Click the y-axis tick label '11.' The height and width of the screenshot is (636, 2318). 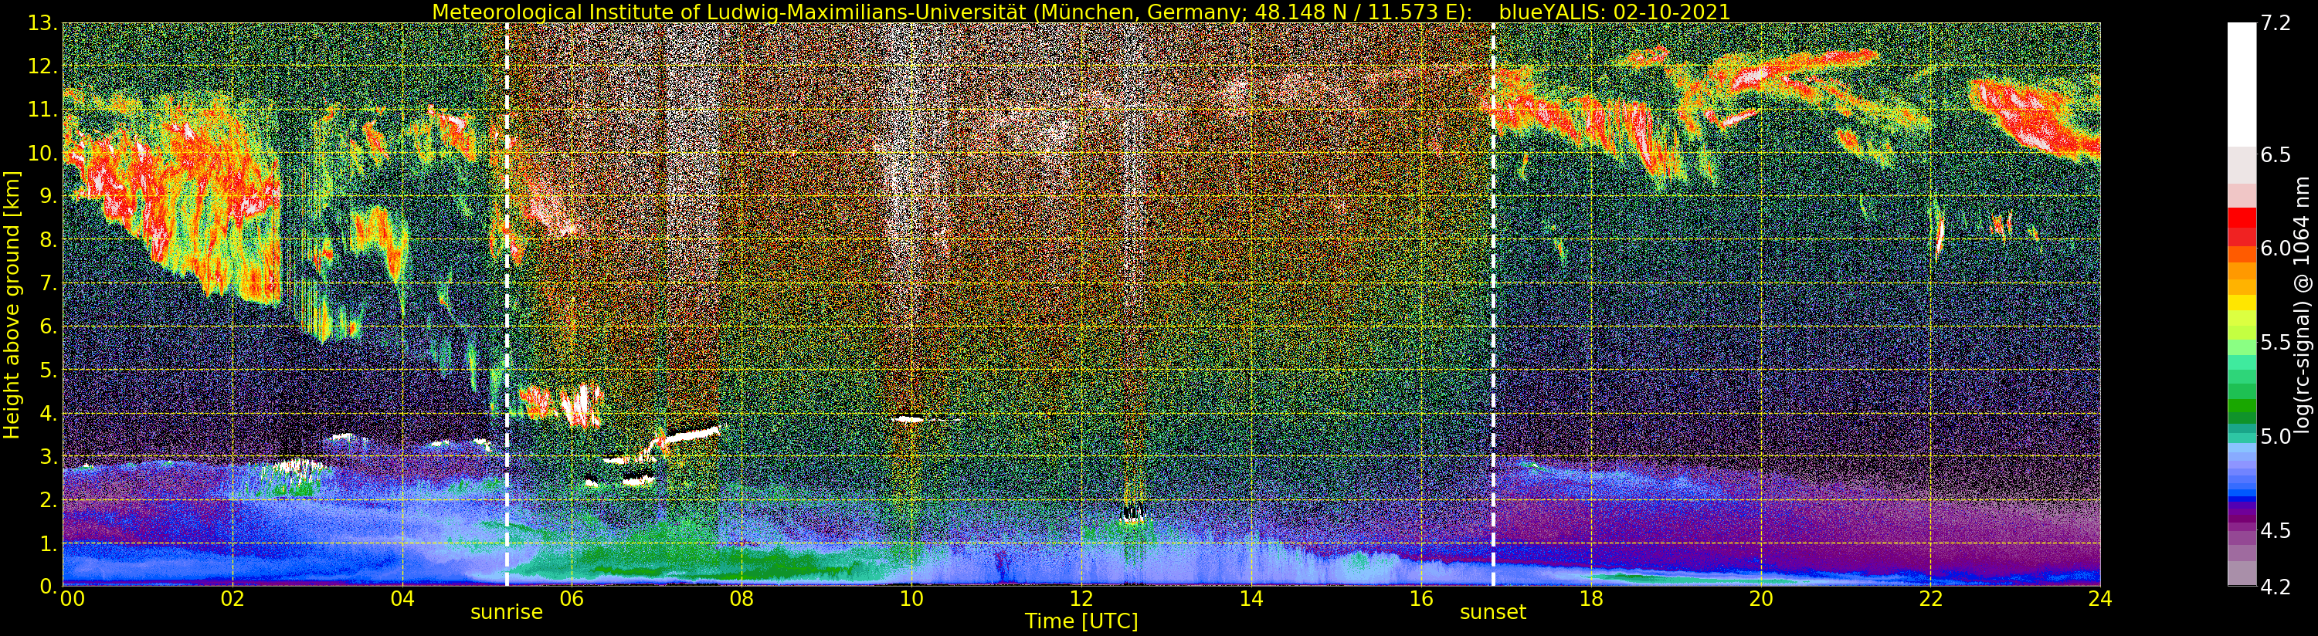coord(42,110)
